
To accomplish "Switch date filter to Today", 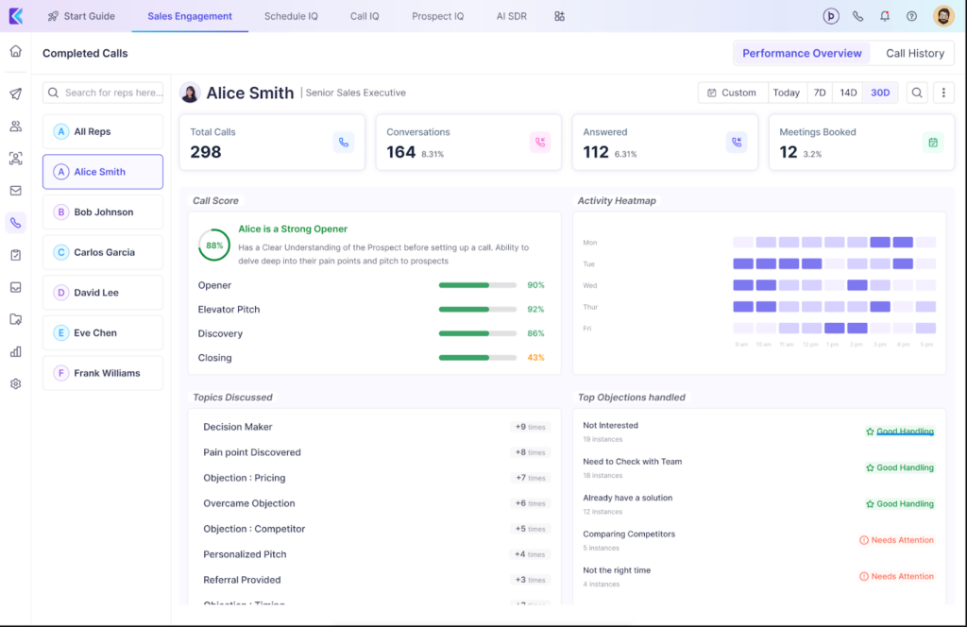I will pyautogui.click(x=786, y=93).
